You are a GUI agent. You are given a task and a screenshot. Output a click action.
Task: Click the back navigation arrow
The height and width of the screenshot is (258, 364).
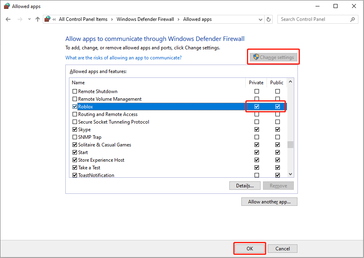8,19
